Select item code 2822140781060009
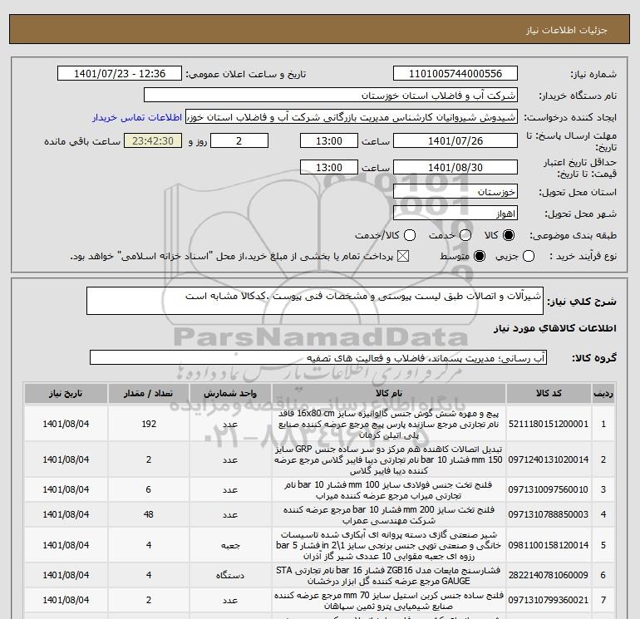This screenshot has height=619, width=640. tap(549, 575)
